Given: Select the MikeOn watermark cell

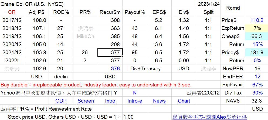Looking at the screenshot, I should (x=86, y=36).
